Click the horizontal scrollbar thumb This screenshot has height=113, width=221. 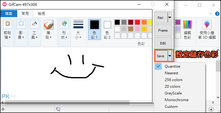tap(67, 102)
